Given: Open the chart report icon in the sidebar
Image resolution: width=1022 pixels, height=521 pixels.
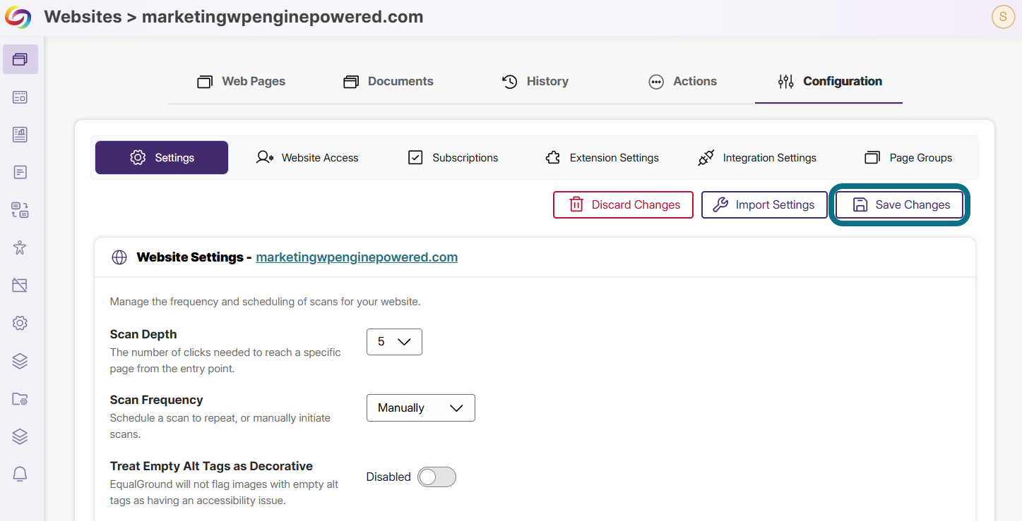Looking at the screenshot, I should click(20, 135).
